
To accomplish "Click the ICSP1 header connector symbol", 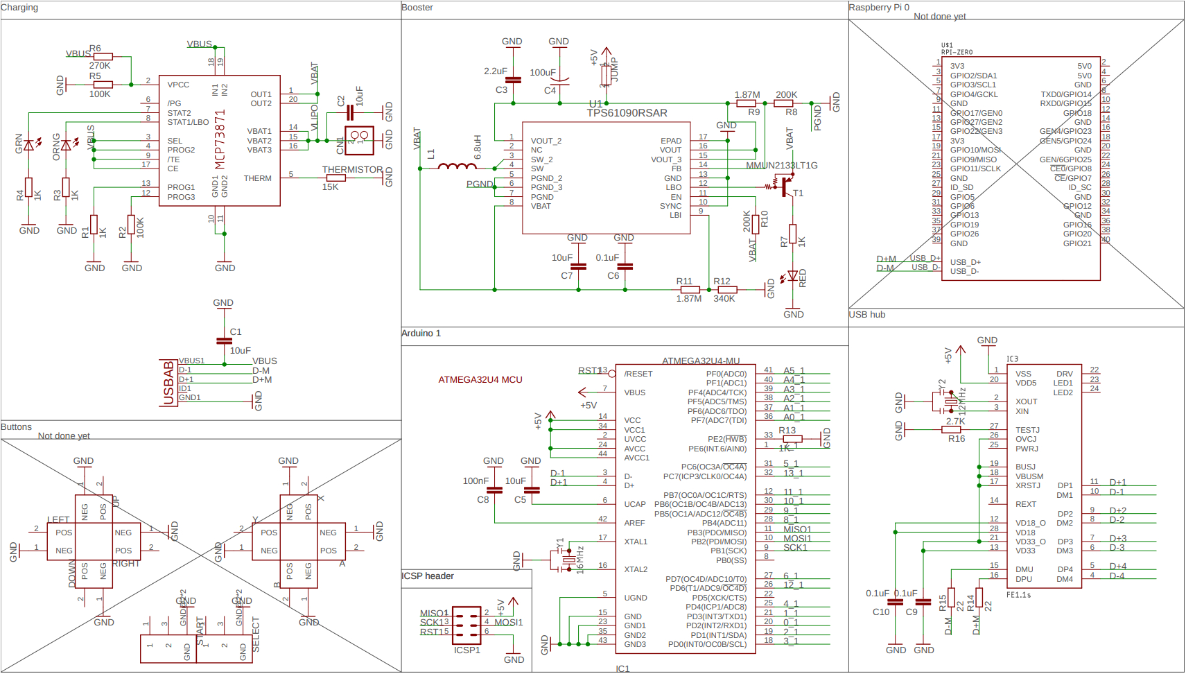I will coord(466,622).
